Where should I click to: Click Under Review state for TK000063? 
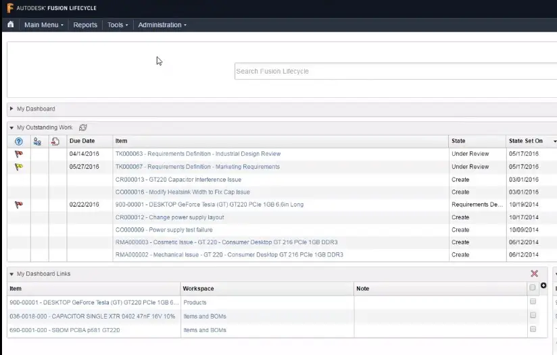(470, 154)
